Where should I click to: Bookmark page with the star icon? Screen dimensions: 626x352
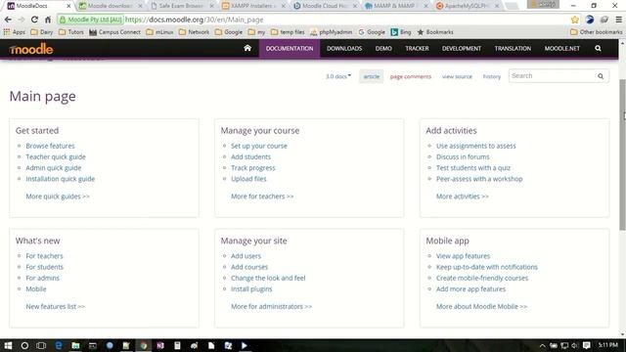click(574, 20)
